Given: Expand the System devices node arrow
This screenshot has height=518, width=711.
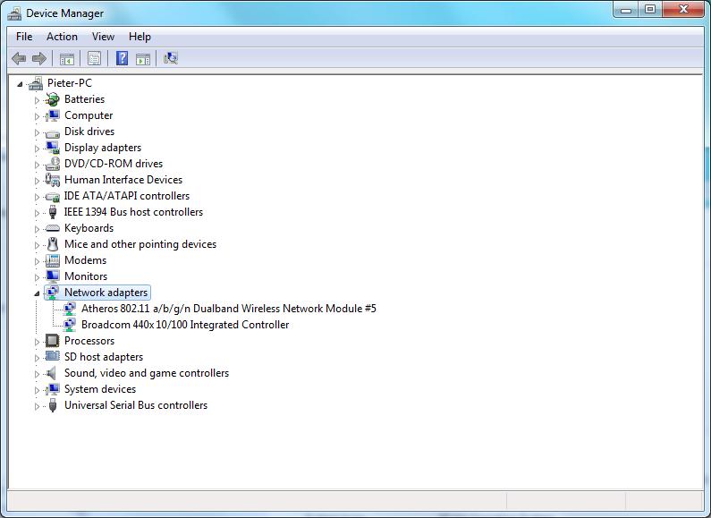Looking at the screenshot, I should coord(38,390).
